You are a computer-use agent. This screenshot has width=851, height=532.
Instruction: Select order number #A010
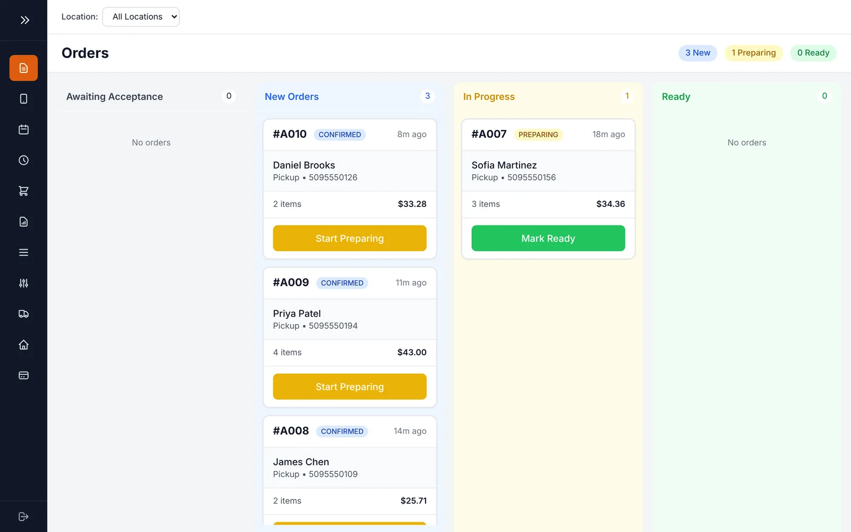(x=290, y=134)
